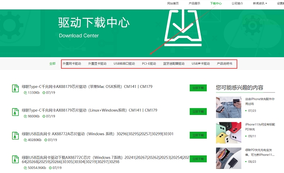Click the zip file icon beside the Mac OSX driver
The width and height of the screenshot is (284, 173).
[15, 88]
